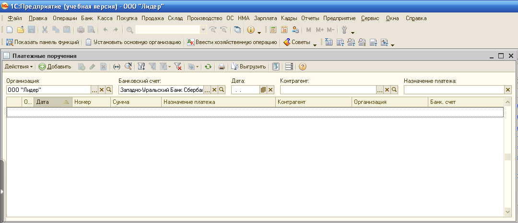Click the Контрагент filter input field
This screenshot has height=223, width=518.
pos(329,89)
